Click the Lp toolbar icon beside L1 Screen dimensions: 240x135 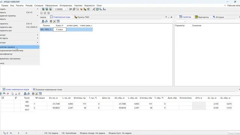[104, 9]
